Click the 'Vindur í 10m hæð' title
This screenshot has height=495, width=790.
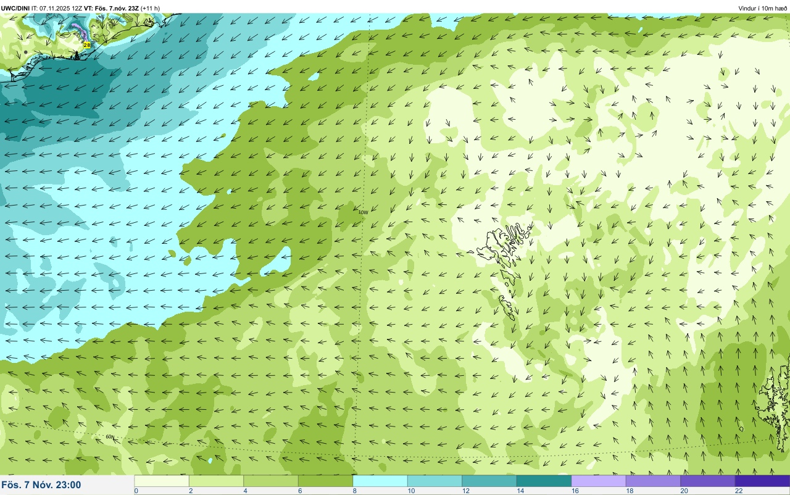pyautogui.click(x=763, y=8)
